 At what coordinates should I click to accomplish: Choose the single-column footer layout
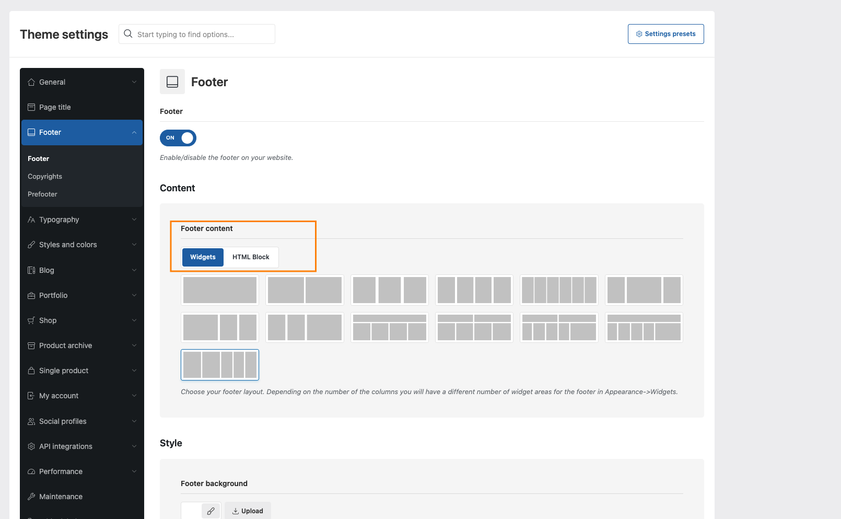220,290
